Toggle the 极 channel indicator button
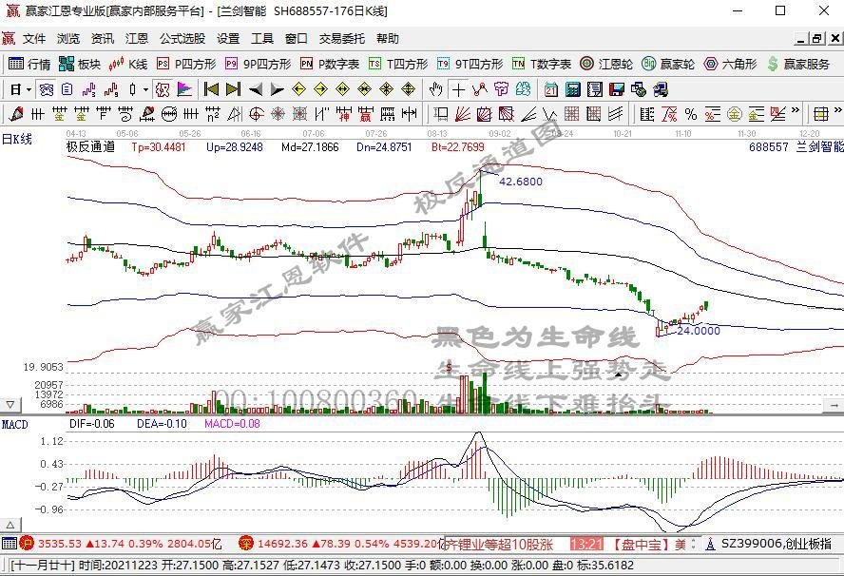 163,89
